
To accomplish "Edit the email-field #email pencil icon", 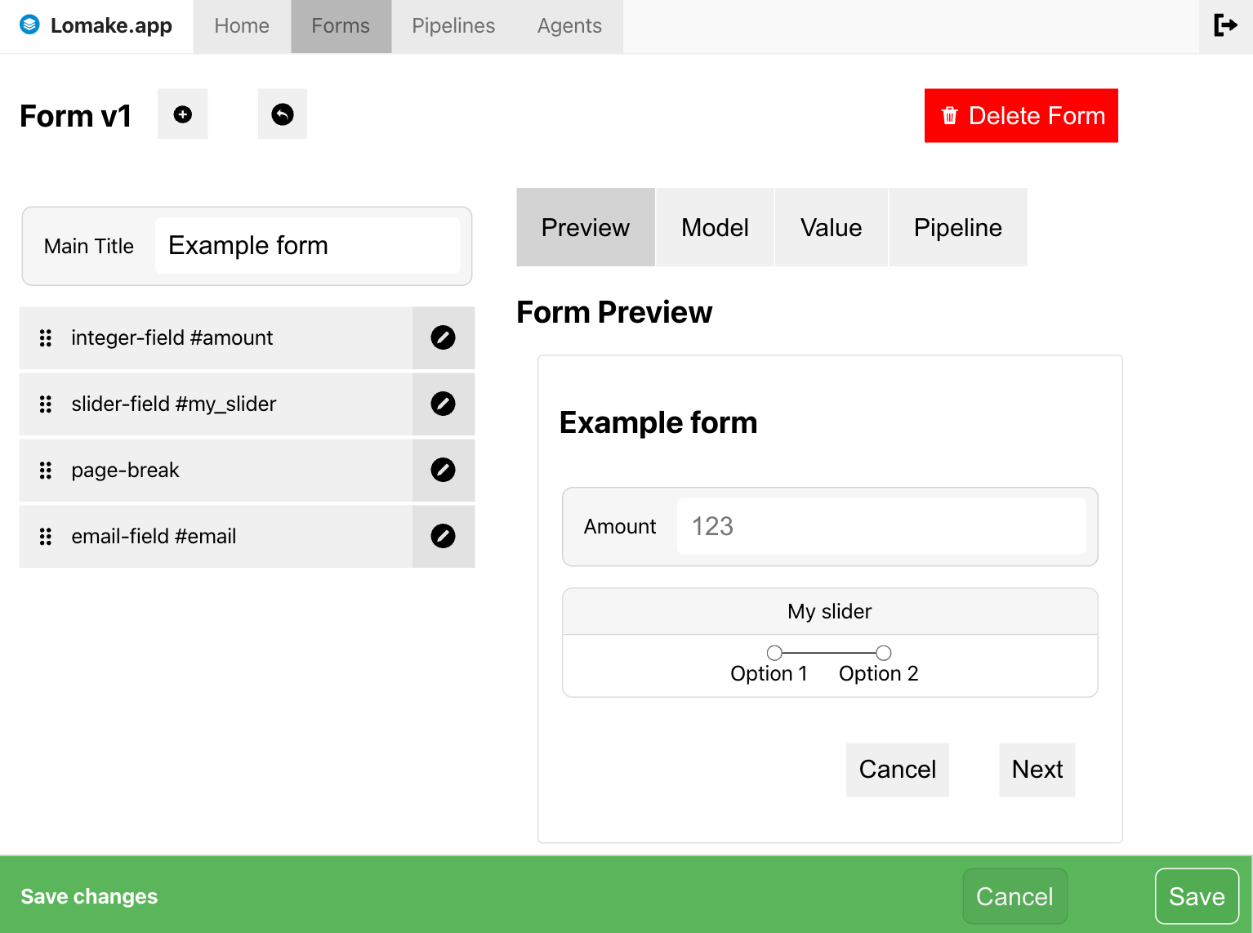I will coord(443,536).
